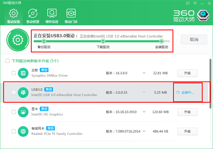
Task: Expand version dropdown for 3.0.0.33
Action: point(144,92)
